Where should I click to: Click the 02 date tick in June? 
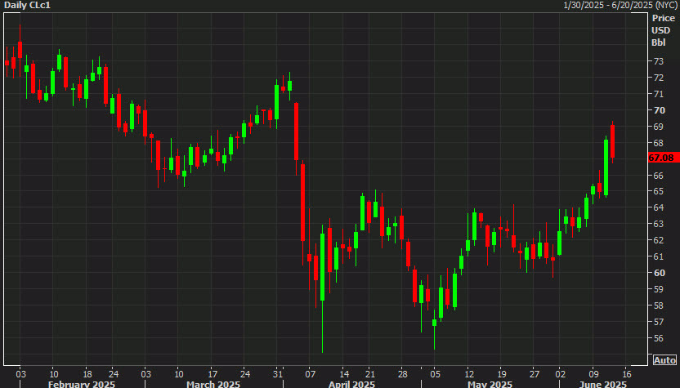[561, 373]
